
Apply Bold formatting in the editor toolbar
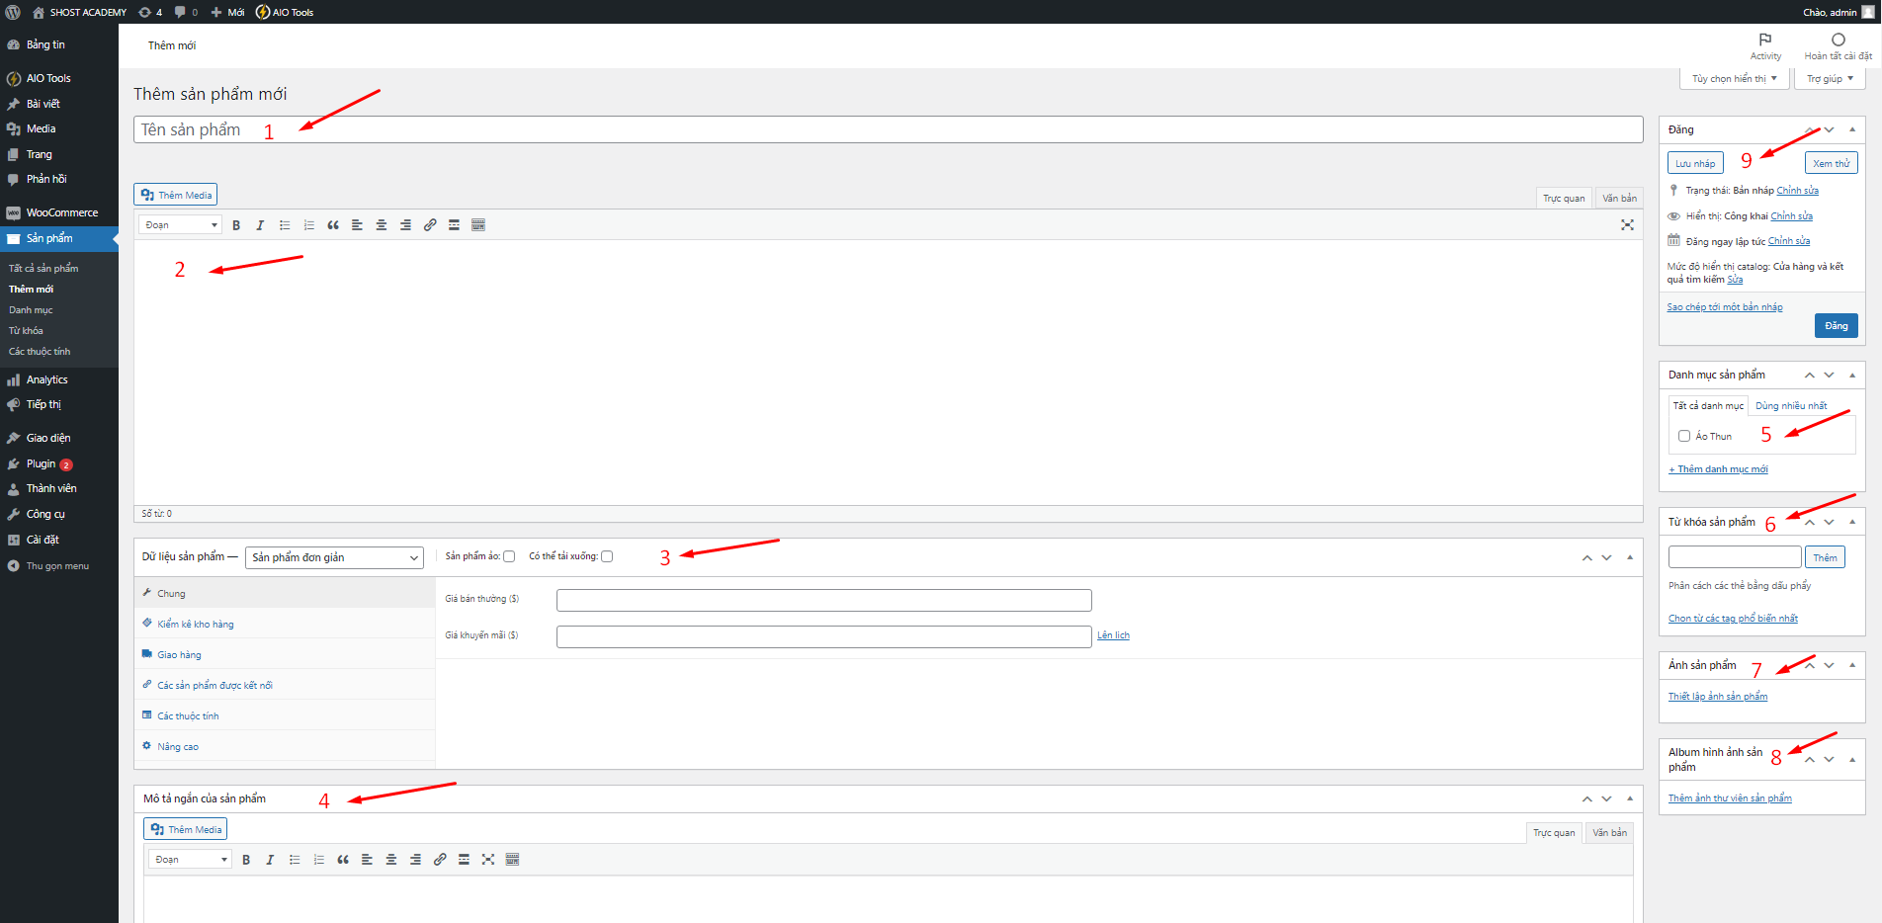coord(236,224)
